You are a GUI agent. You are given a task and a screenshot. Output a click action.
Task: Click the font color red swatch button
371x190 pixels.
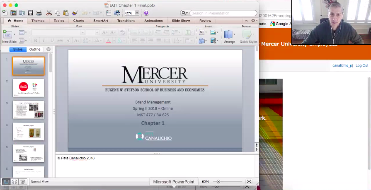click(108, 41)
